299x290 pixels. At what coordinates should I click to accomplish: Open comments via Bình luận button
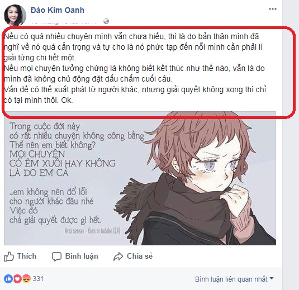[75, 256]
